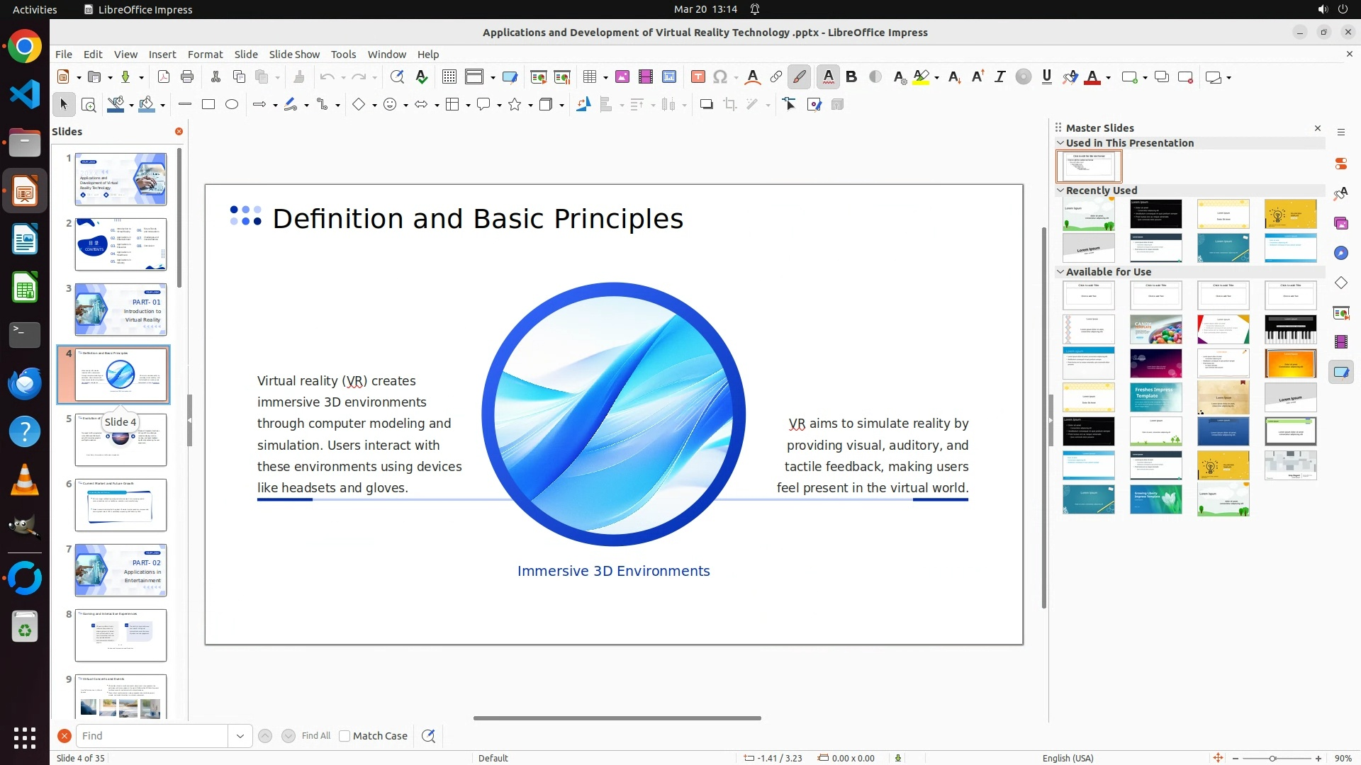The height and width of the screenshot is (765, 1361).
Task: Click the Insert Special Character icon
Action: point(720,77)
